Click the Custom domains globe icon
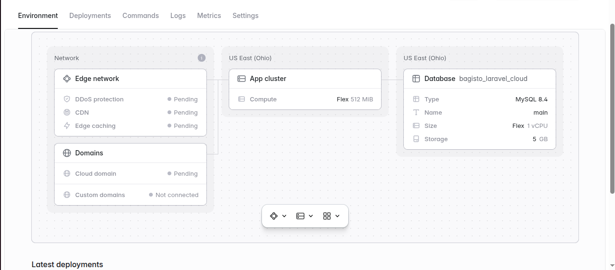Viewport: 615px width, 270px height. coord(67,195)
